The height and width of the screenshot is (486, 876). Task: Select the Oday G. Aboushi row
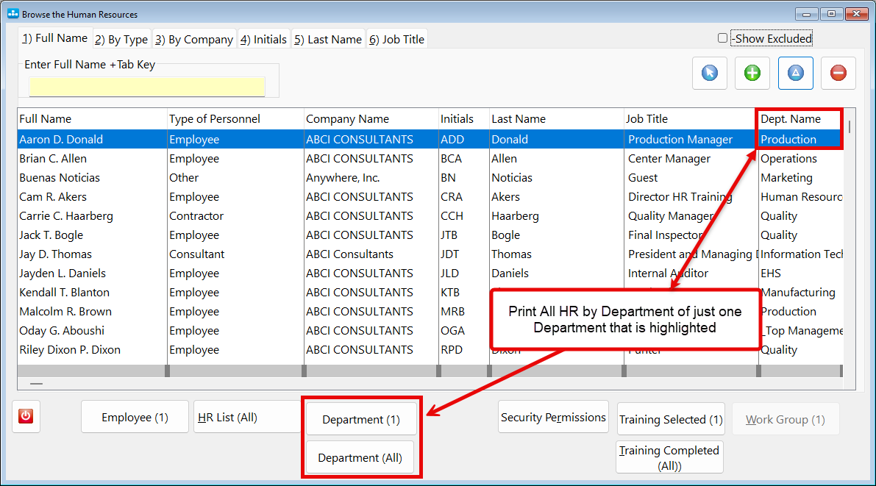pos(429,330)
